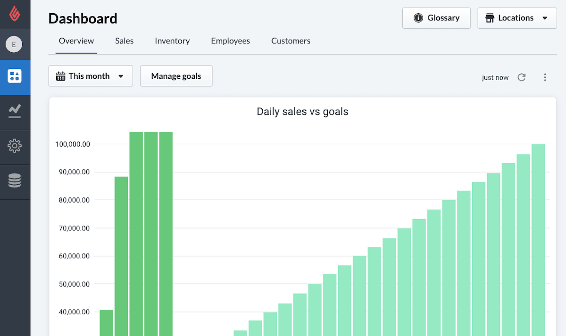The image size is (566, 336).
Task: Click the database stack sidebar icon
Action: pyautogui.click(x=15, y=181)
